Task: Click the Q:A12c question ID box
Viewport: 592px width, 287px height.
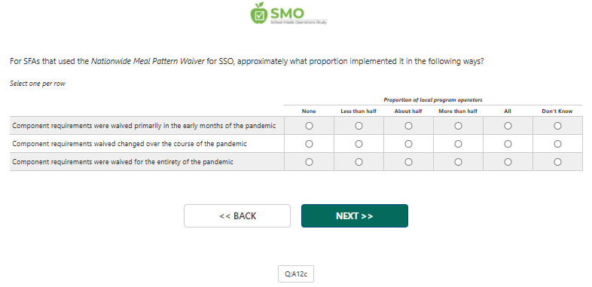Action: (296, 273)
